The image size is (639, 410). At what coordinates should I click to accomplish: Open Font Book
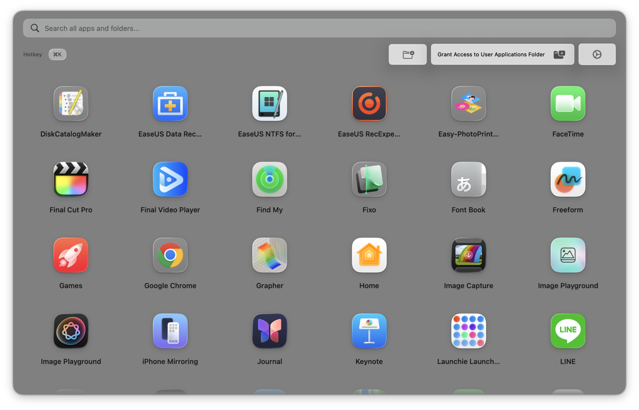click(x=468, y=179)
